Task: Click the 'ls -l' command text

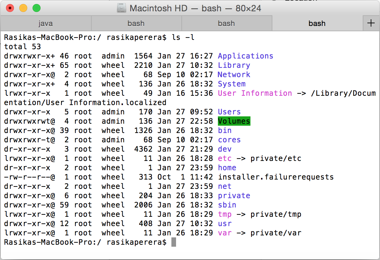Action: (183, 37)
